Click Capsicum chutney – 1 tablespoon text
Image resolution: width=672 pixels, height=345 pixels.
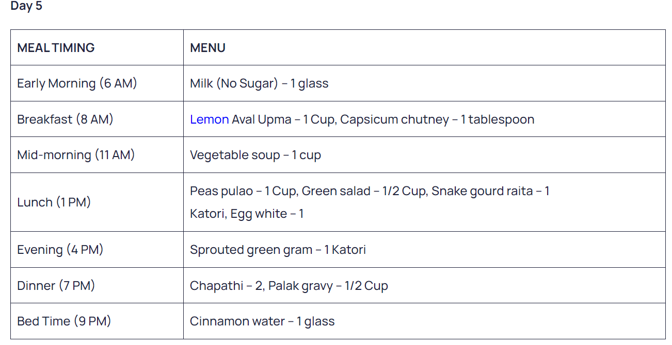coord(437,119)
